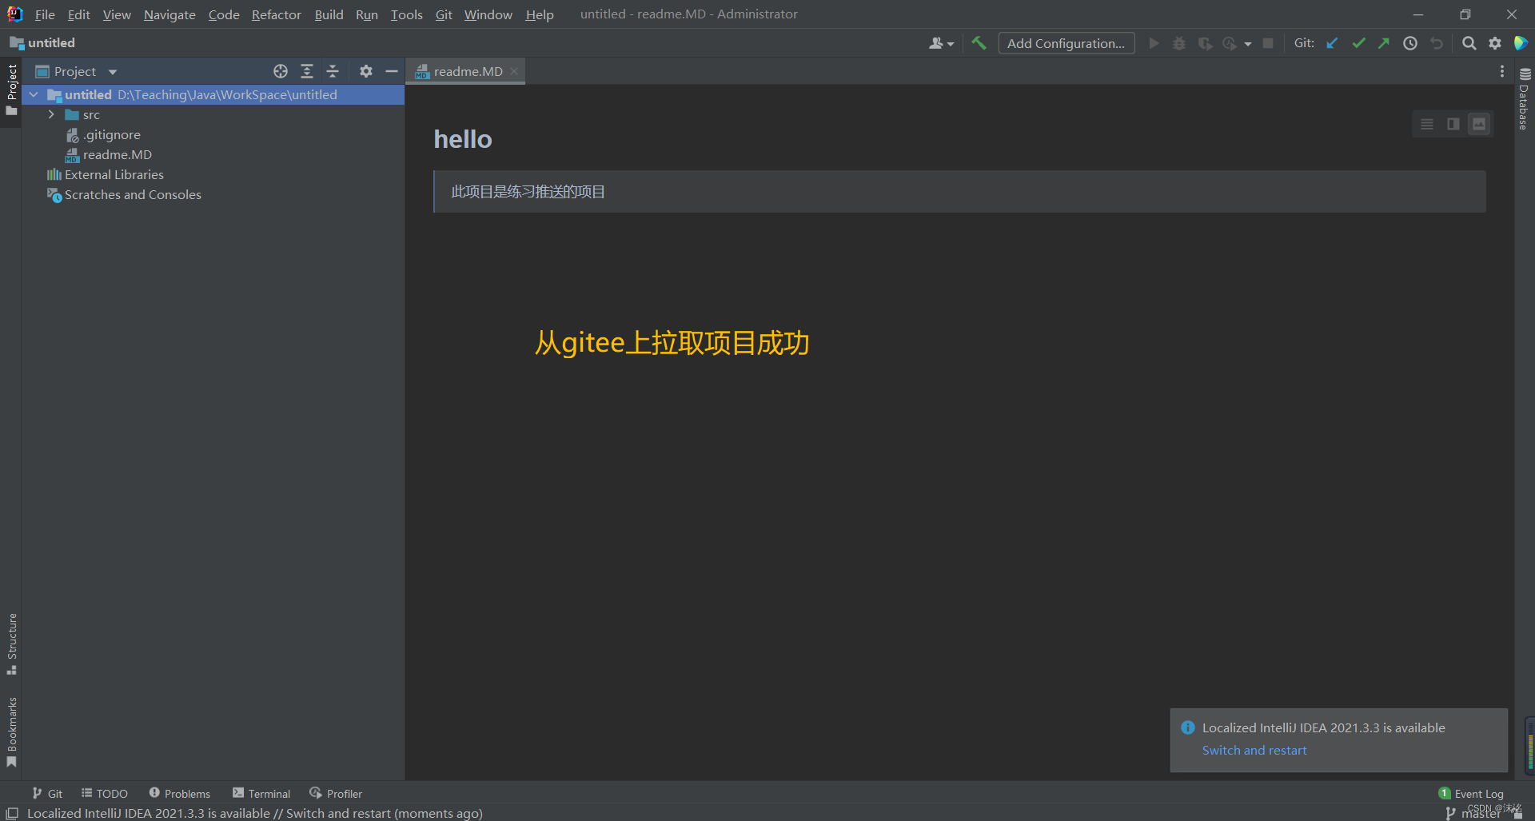Open the Database tool window

[x=1524, y=99]
